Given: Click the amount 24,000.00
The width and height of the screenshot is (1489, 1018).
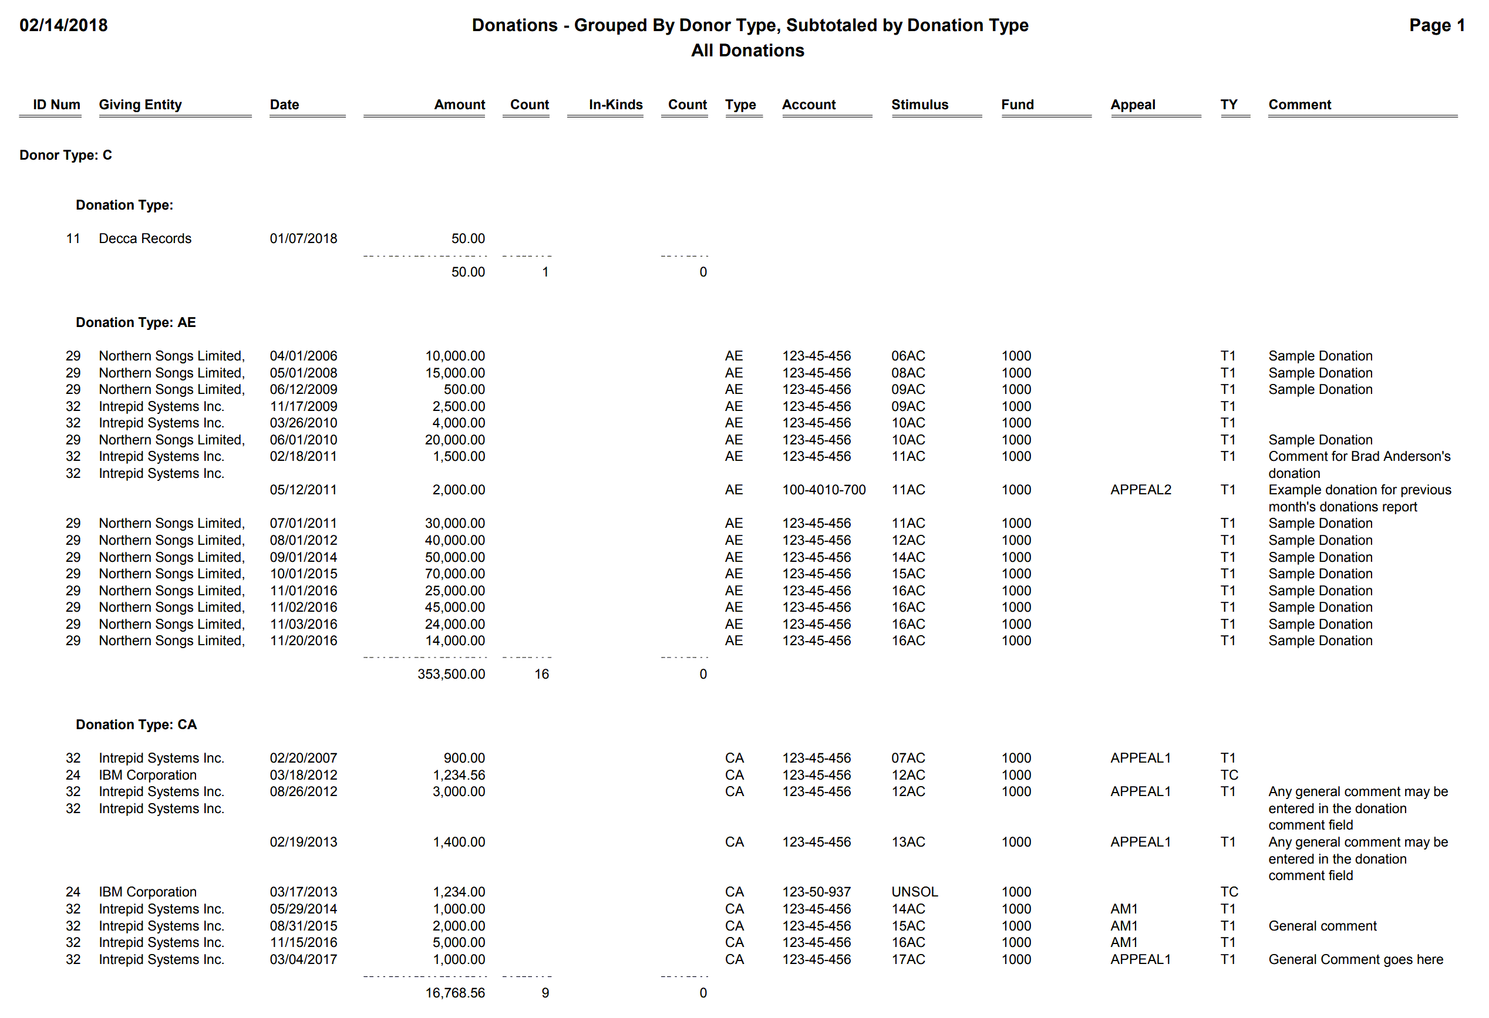Looking at the screenshot, I should tap(455, 624).
